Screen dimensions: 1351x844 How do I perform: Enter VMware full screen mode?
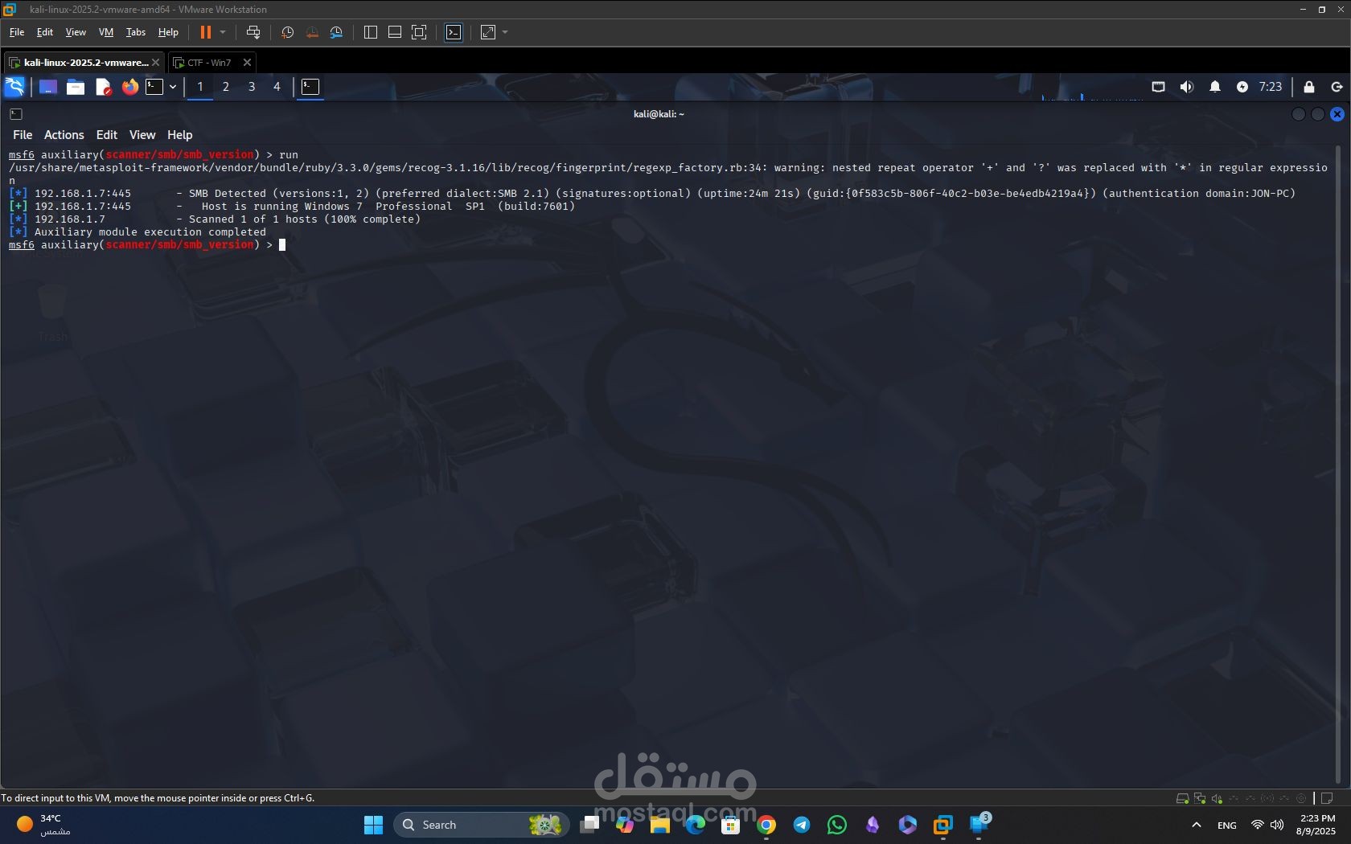click(419, 32)
